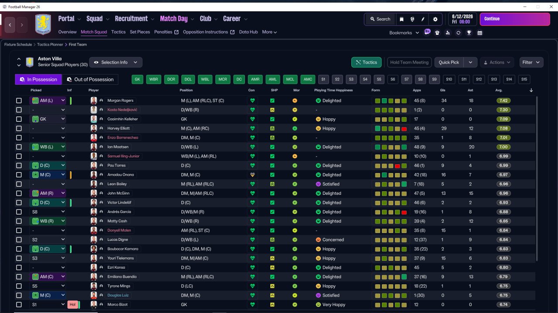The width and height of the screenshot is (558, 313).
Task: Check the box next to Harvey Elliott
Action: [x=19, y=128]
